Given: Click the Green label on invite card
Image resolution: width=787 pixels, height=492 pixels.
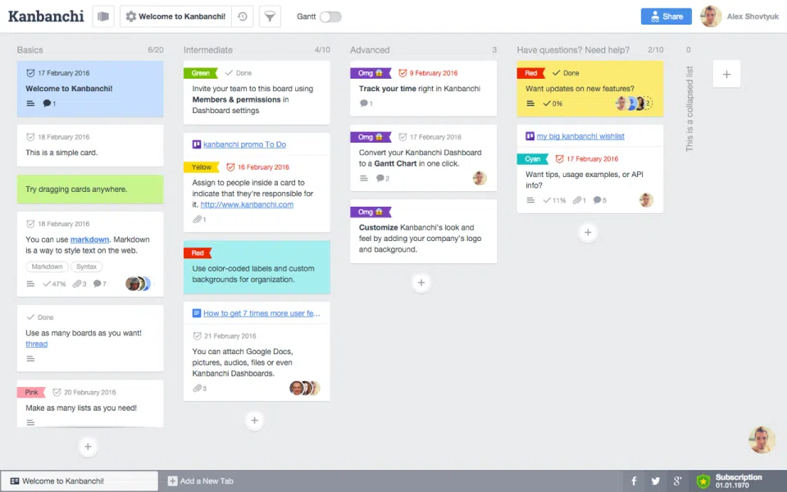Looking at the screenshot, I should coord(200,73).
